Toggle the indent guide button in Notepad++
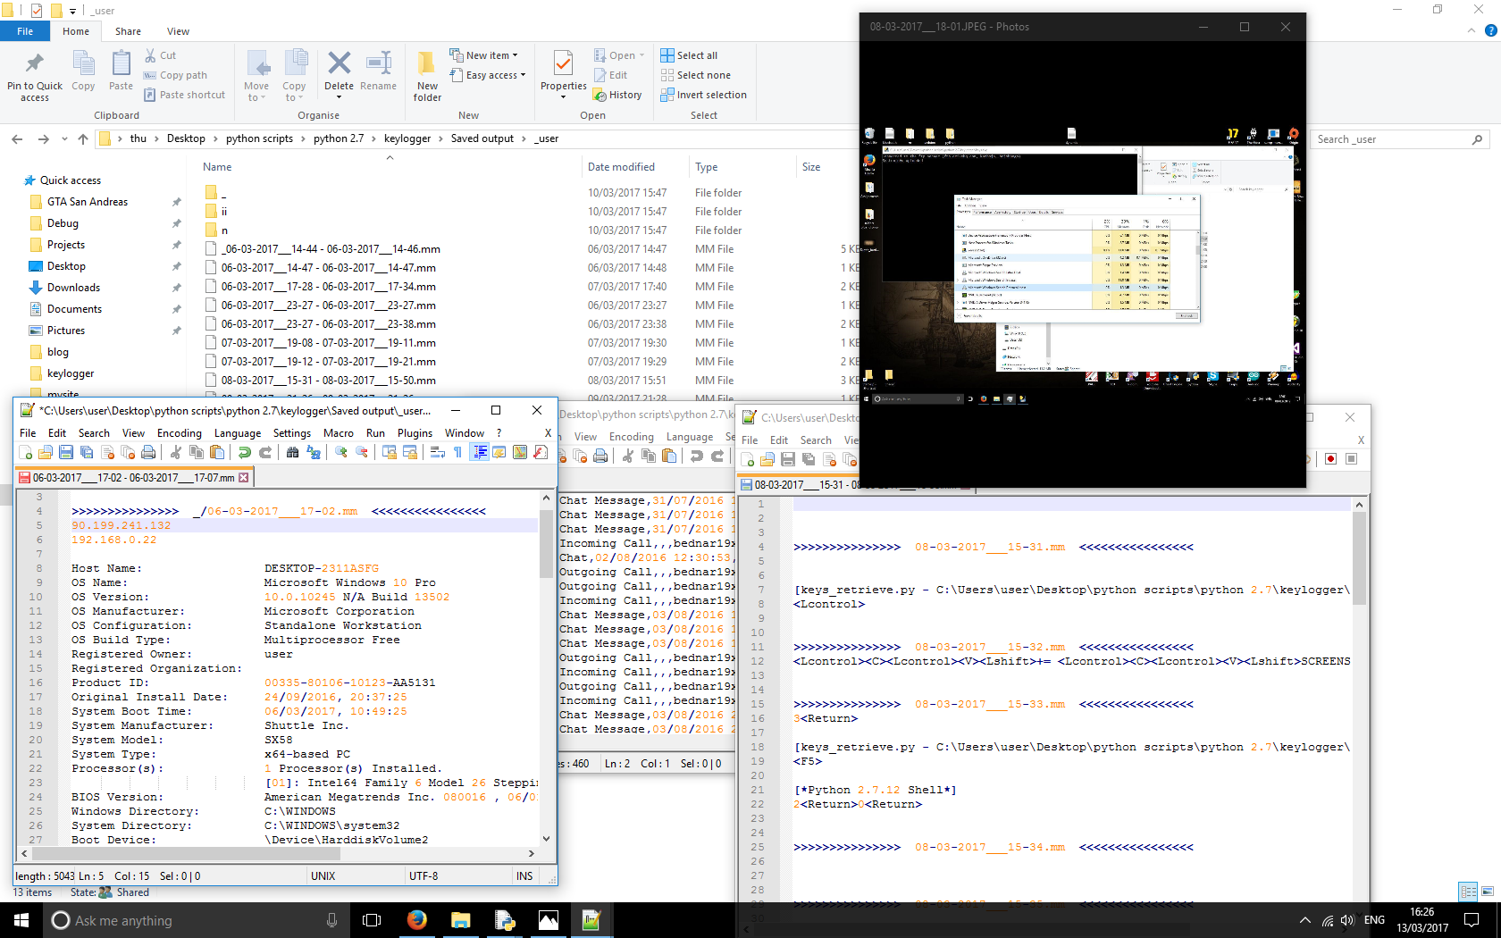Screen dimensions: 1501x938 480,453
